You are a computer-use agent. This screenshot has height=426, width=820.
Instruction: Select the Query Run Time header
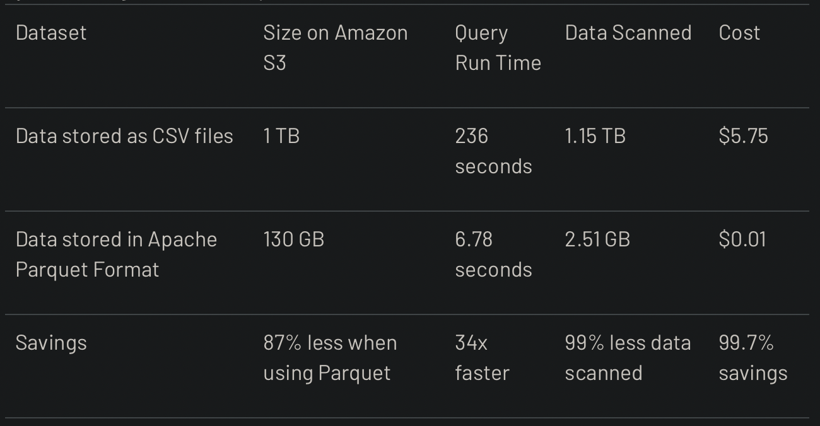498,48
